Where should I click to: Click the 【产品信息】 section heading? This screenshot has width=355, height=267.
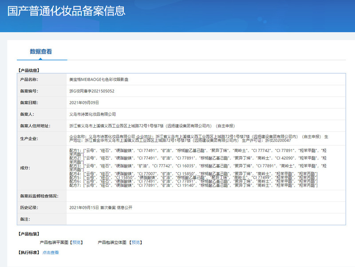coord(28,70)
